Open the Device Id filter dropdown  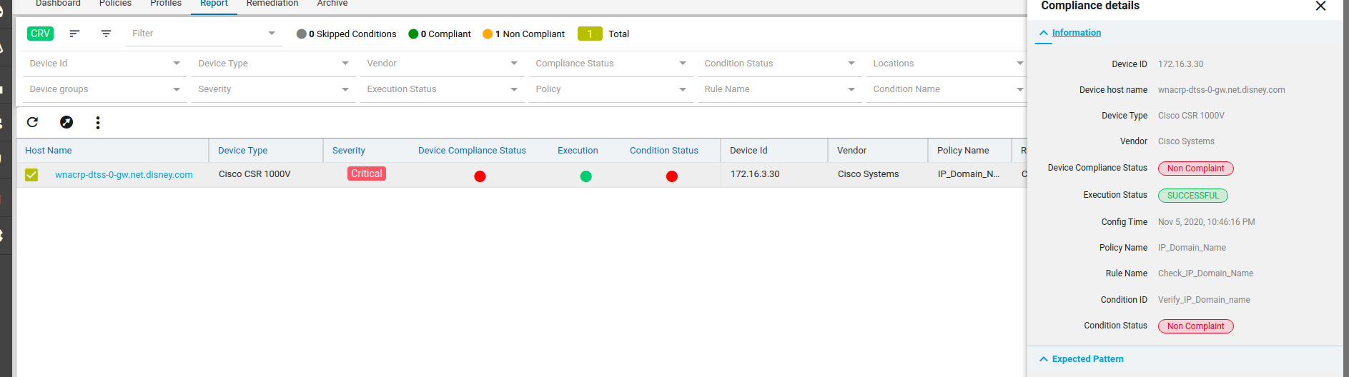coord(104,64)
